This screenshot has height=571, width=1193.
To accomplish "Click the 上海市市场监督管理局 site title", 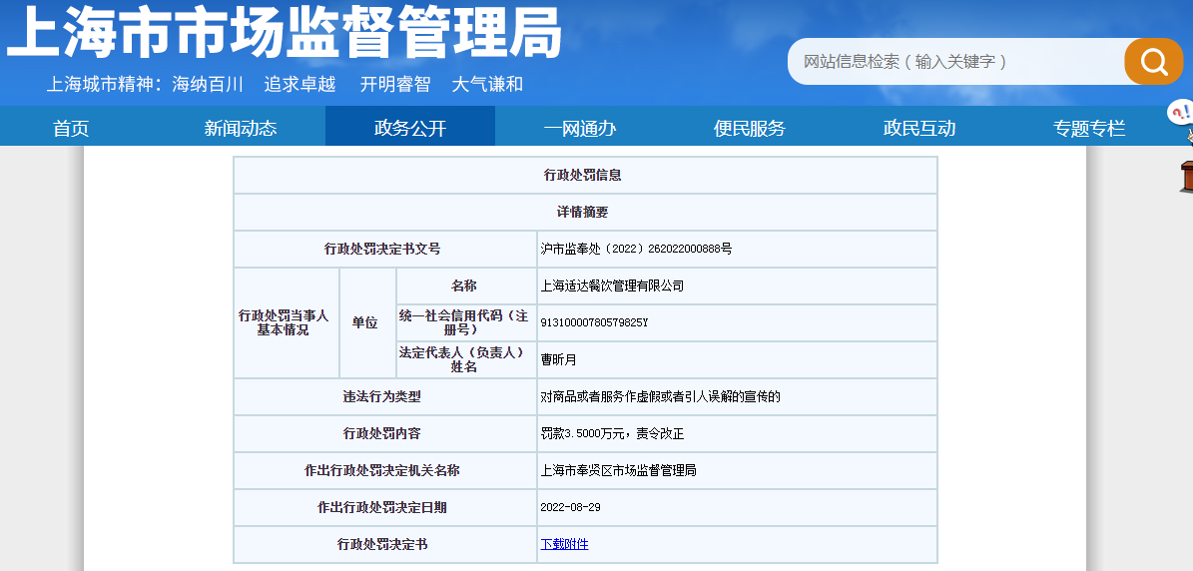I will 284,32.
